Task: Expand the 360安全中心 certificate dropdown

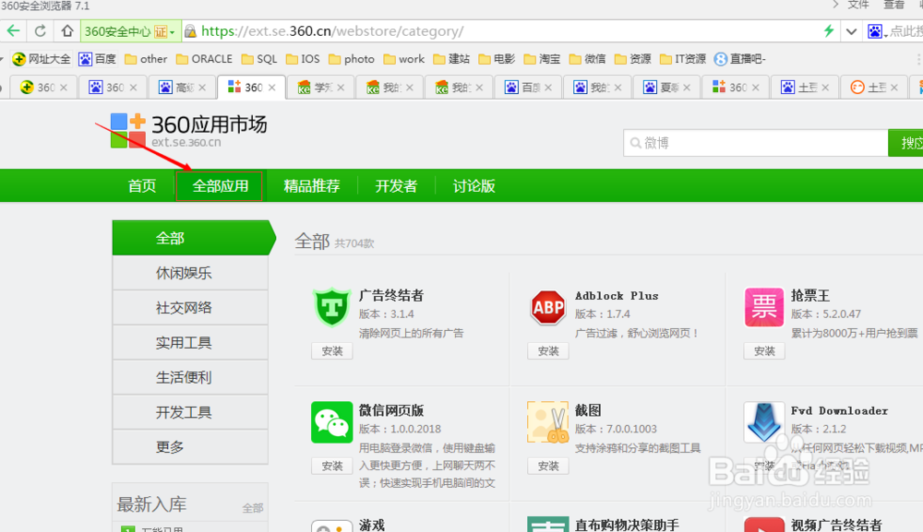Action: point(172,32)
